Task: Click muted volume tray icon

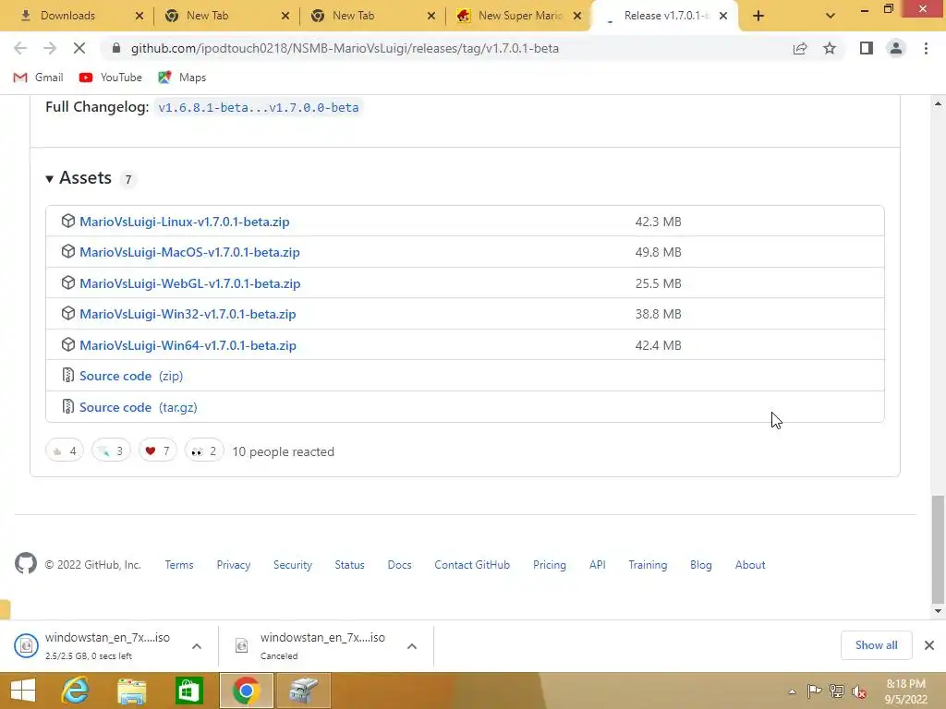Action: point(859,691)
